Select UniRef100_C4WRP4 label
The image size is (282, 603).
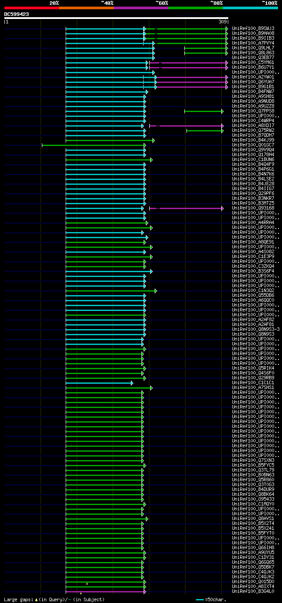click(253, 120)
